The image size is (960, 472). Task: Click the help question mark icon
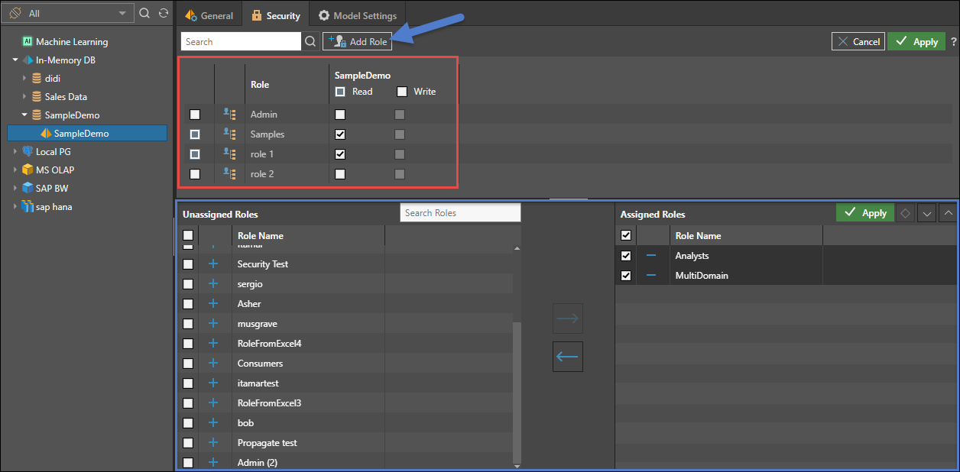coord(953,42)
